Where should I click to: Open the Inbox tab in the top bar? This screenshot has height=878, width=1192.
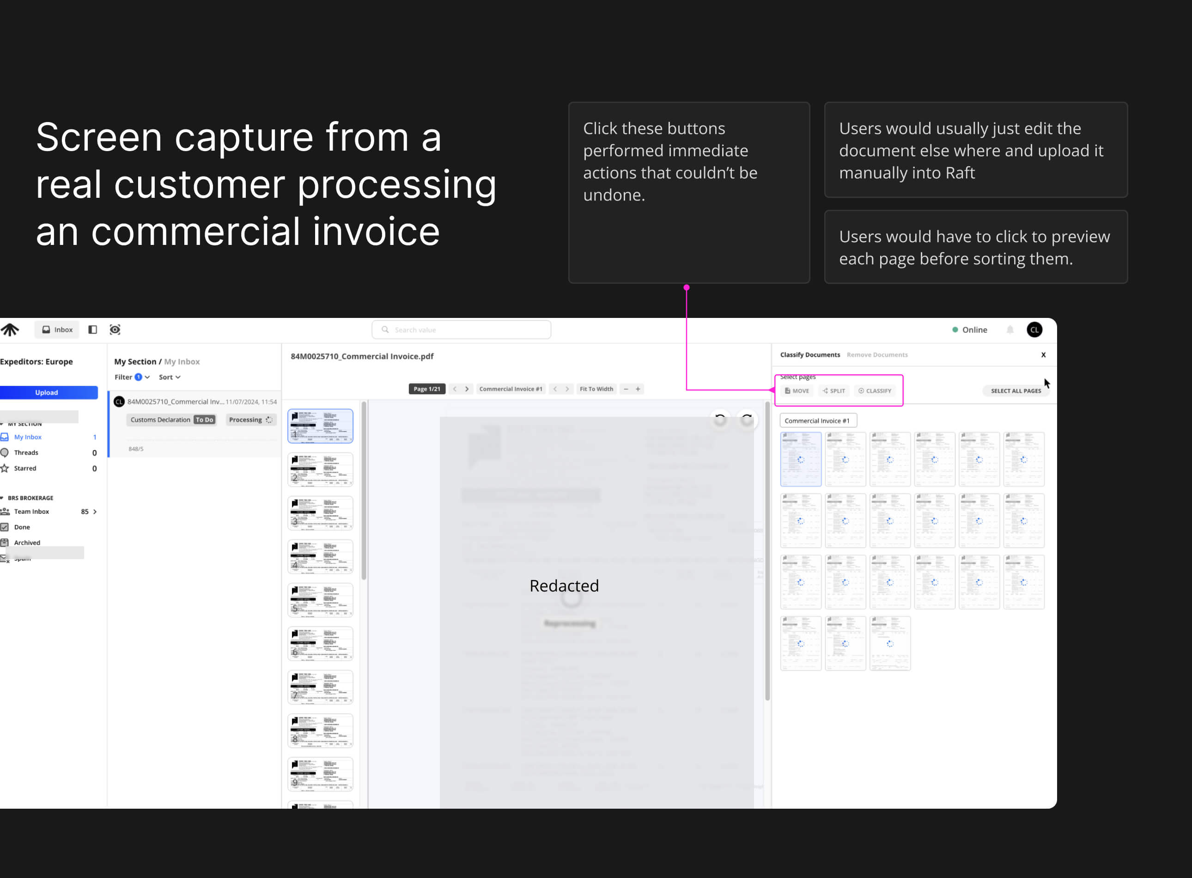(57, 329)
